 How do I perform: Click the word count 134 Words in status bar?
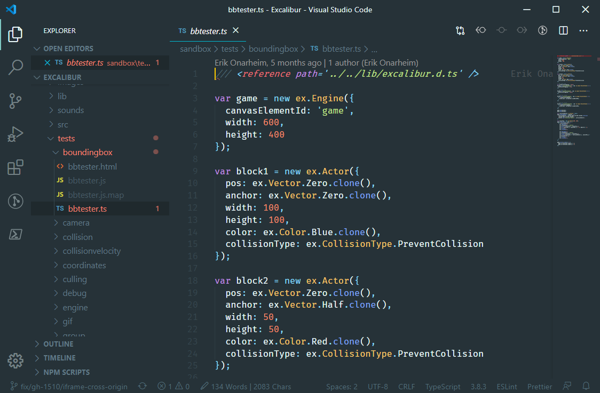[x=246, y=387]
